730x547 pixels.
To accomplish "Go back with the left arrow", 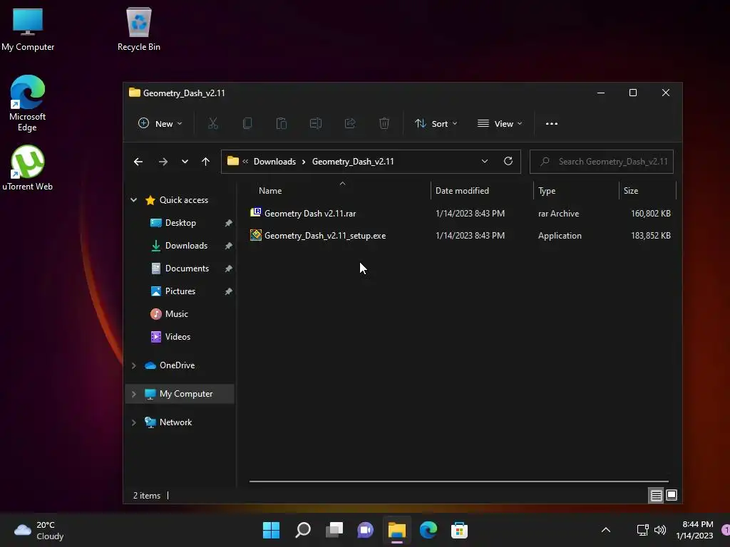I will (x=138, y=162).
